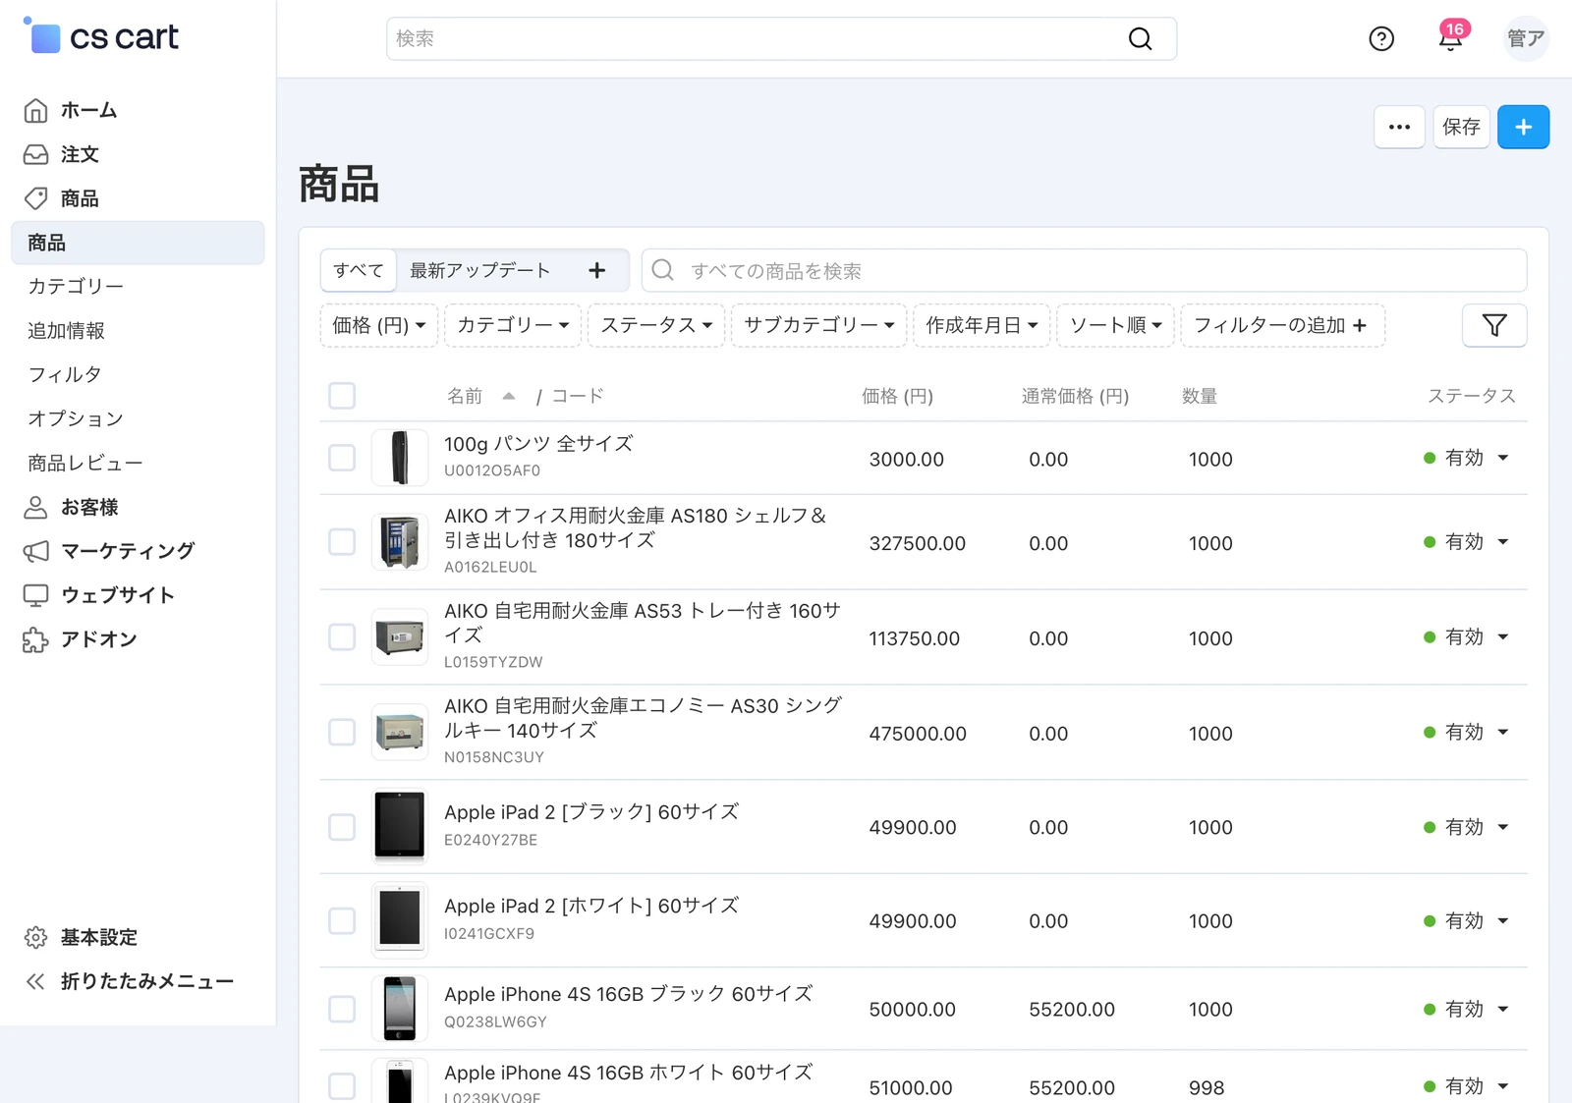Open アドオン section in sidebar
The image size is (1572, 1103).
pyautogui.click(x=99, y=639)
